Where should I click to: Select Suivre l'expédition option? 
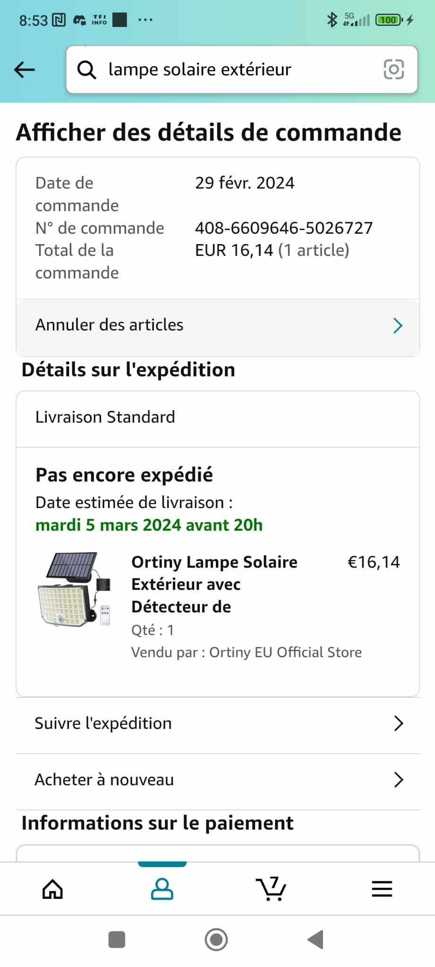click(103, 723)
